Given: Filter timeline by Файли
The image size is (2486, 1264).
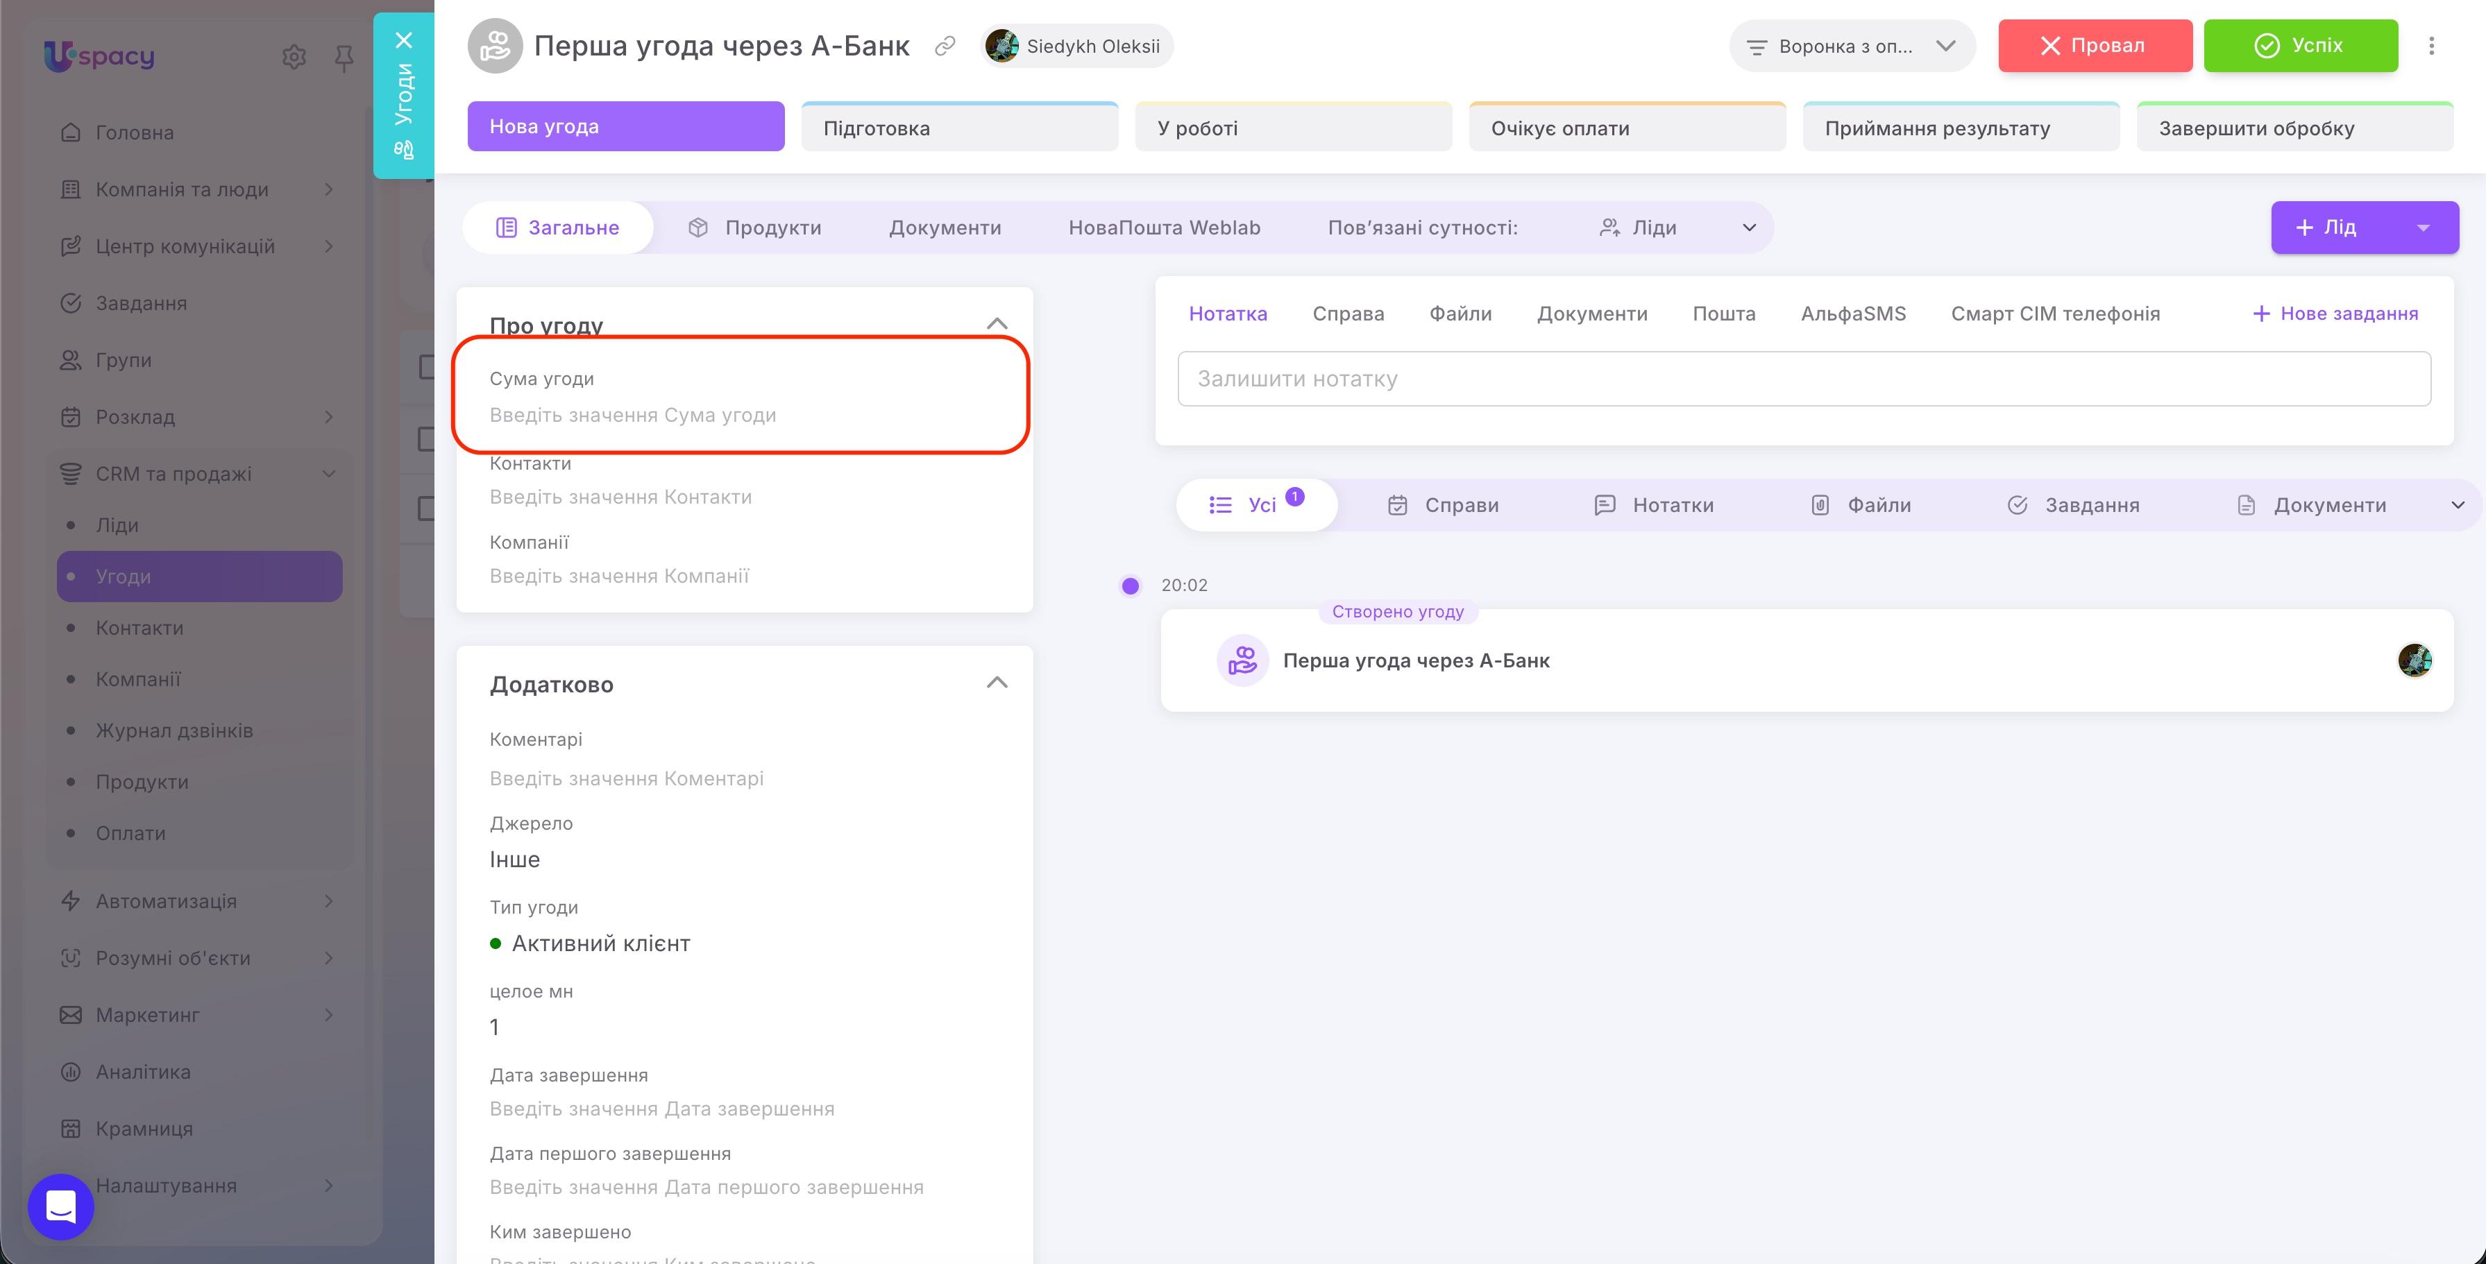Looking at the screenshot, I should 1861,504.
